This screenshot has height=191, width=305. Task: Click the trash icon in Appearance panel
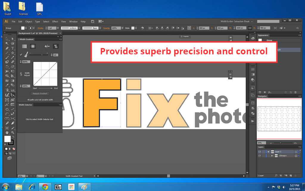(x=295, y=92)
